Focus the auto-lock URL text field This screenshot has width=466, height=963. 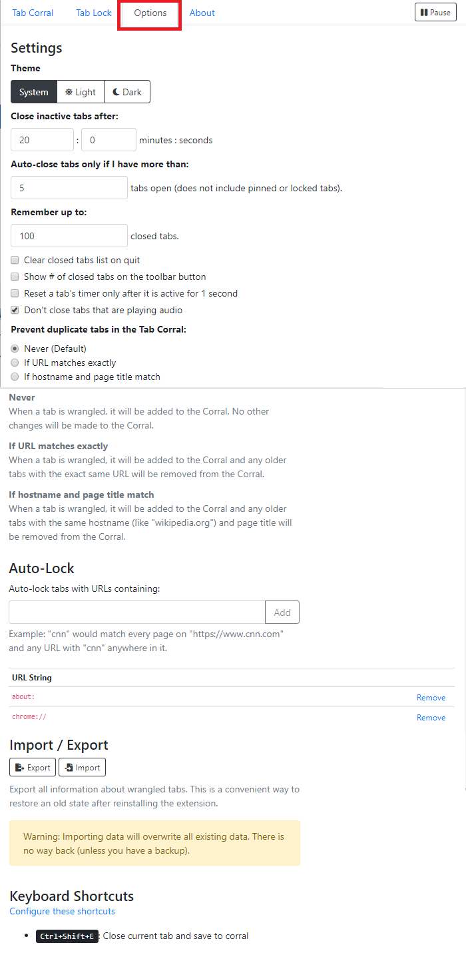pos(137,612)
